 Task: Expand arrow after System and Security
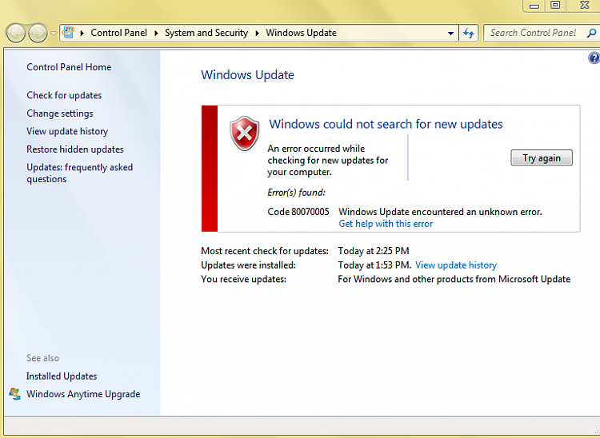(257, 34)
